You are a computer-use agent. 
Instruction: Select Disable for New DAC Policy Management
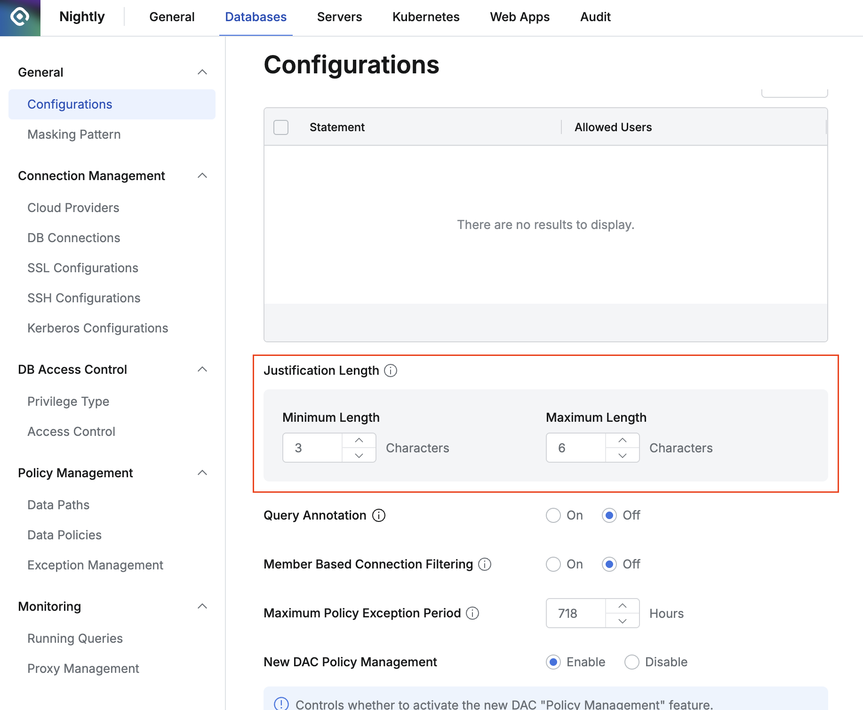click(631, 662)
